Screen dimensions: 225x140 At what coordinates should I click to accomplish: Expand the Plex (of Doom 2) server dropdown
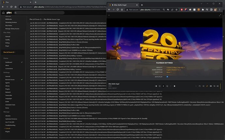pos(9,52)
